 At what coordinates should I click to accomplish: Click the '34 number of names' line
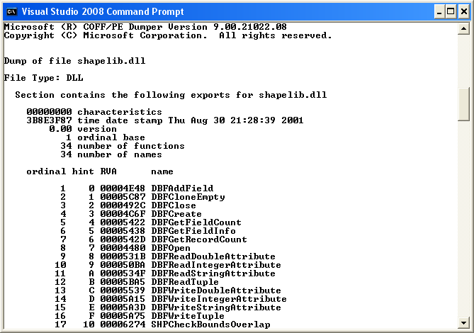tap(111, 154)
